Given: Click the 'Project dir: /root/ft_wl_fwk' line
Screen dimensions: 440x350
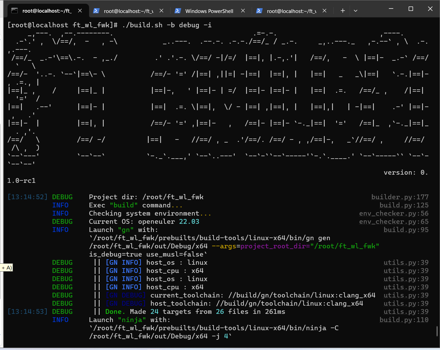Looking at the screenshot, I should 146,197.
